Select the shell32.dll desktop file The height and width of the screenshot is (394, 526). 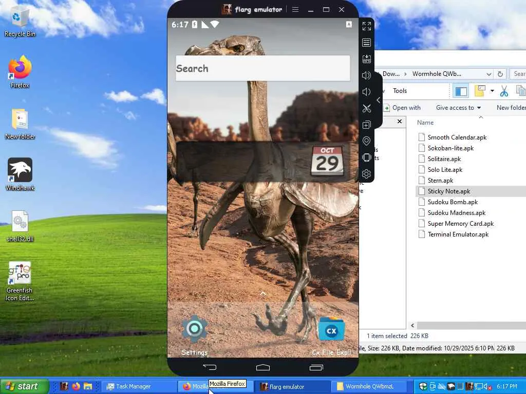[20, 226]
